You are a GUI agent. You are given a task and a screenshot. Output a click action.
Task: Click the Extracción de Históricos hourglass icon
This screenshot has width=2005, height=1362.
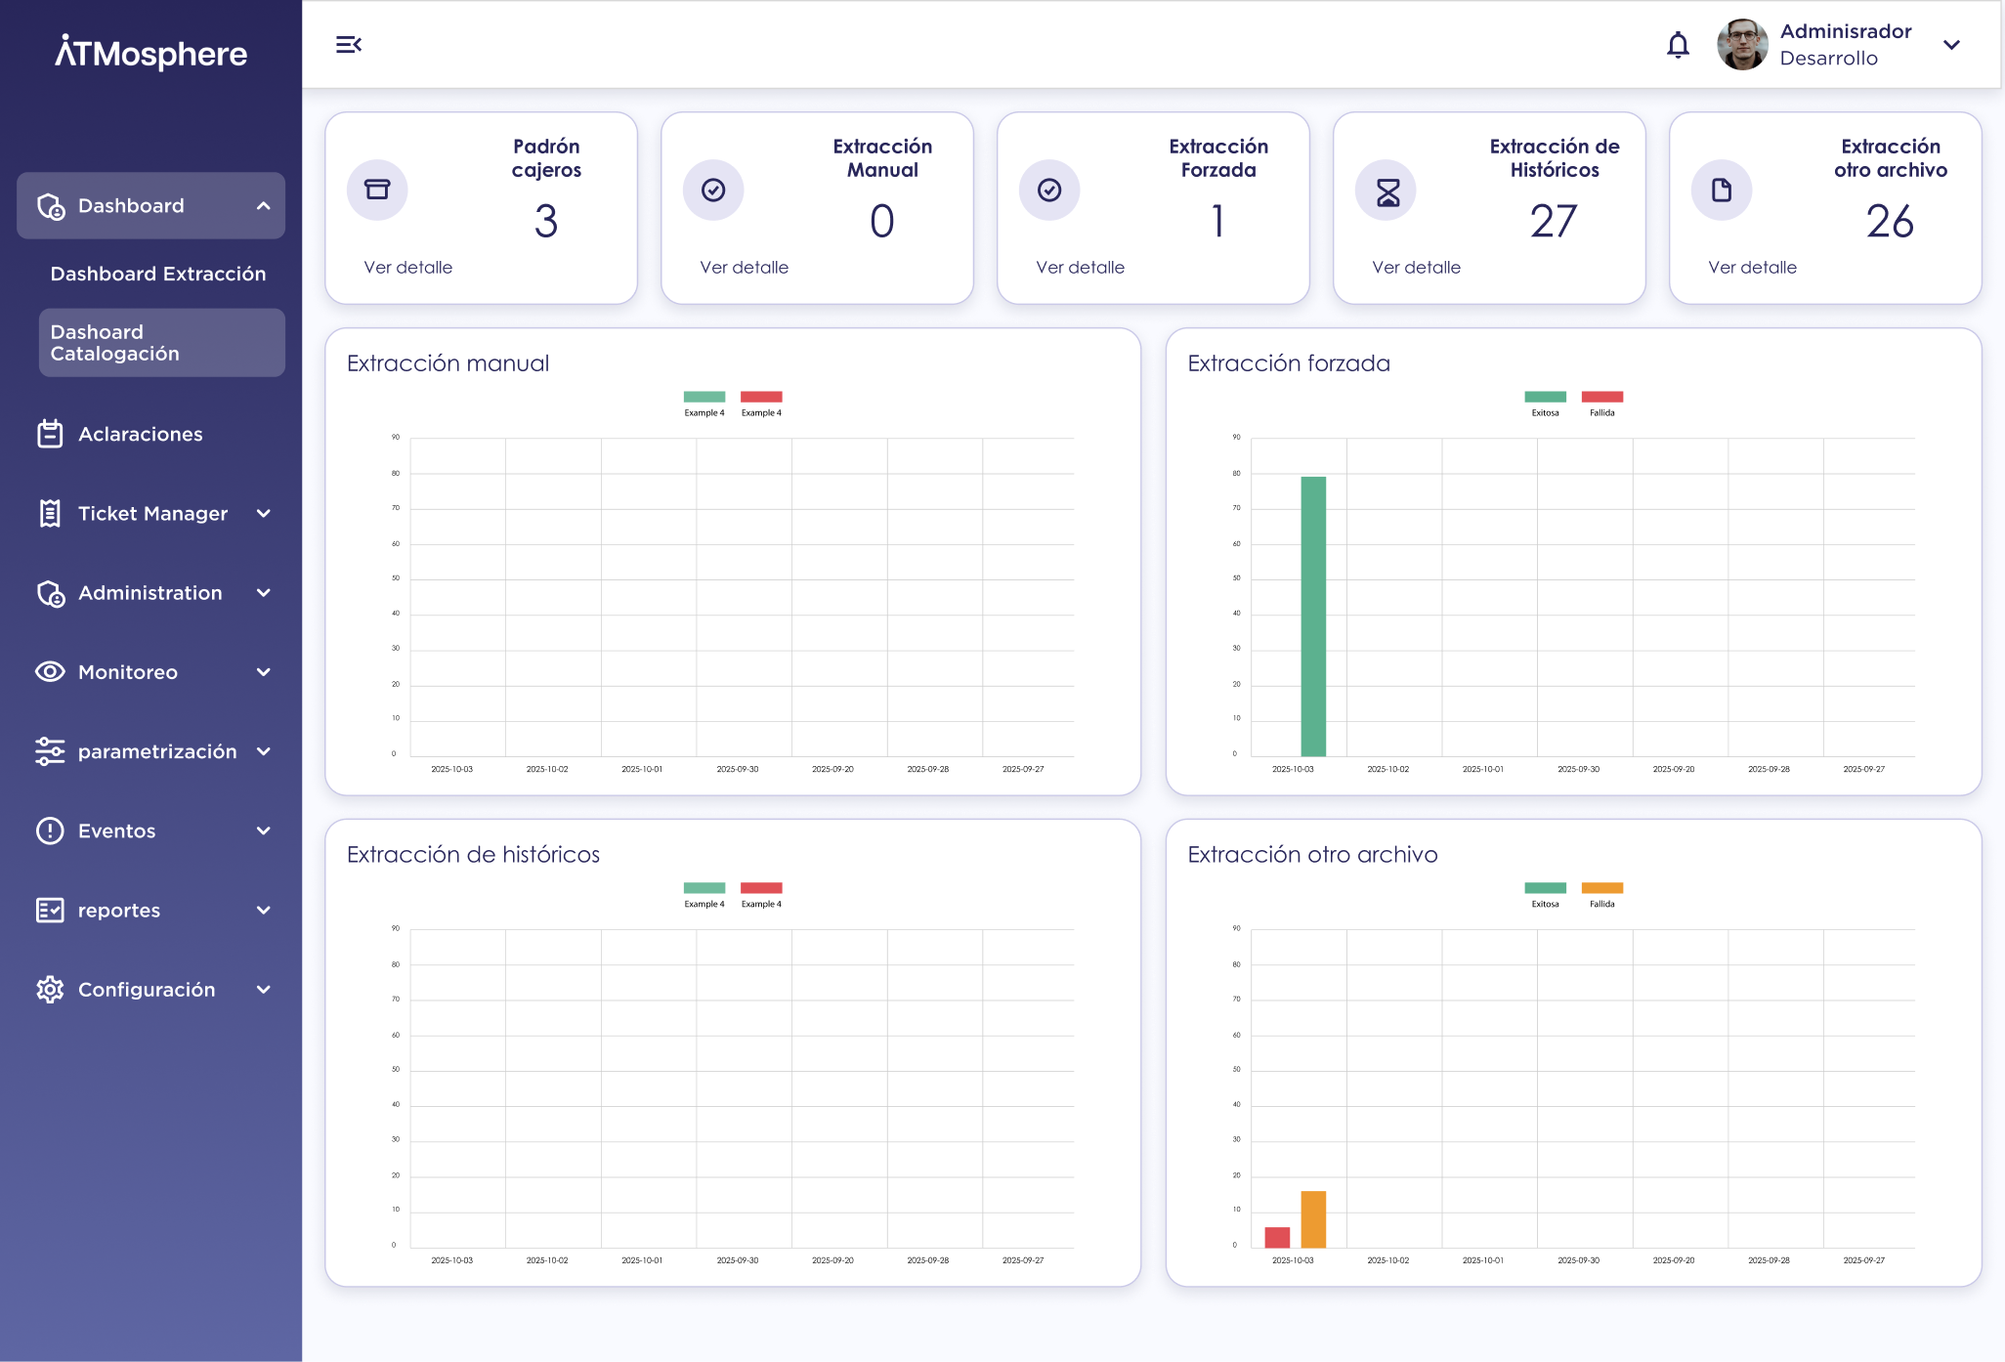point(1386,190)
